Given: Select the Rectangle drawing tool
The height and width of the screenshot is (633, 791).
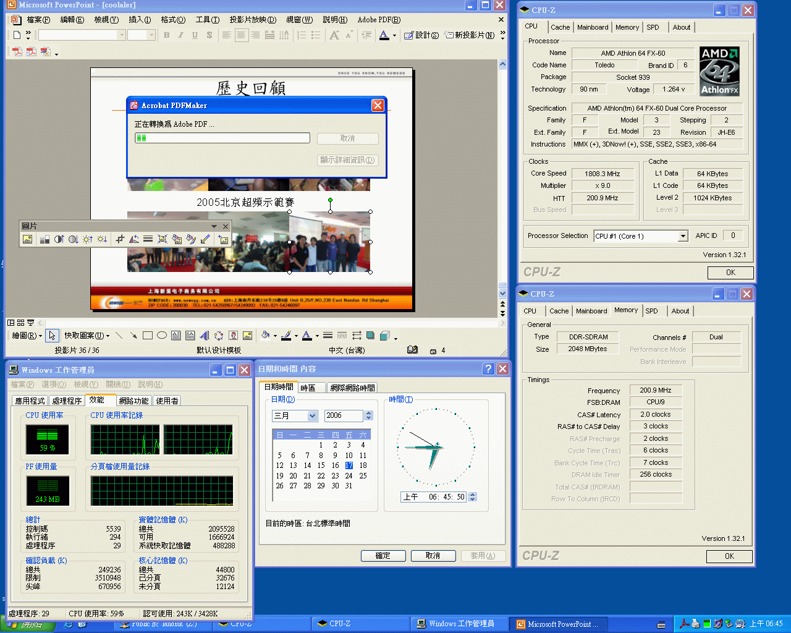Looking at the screenshot, I should click(x=147, y=336).
